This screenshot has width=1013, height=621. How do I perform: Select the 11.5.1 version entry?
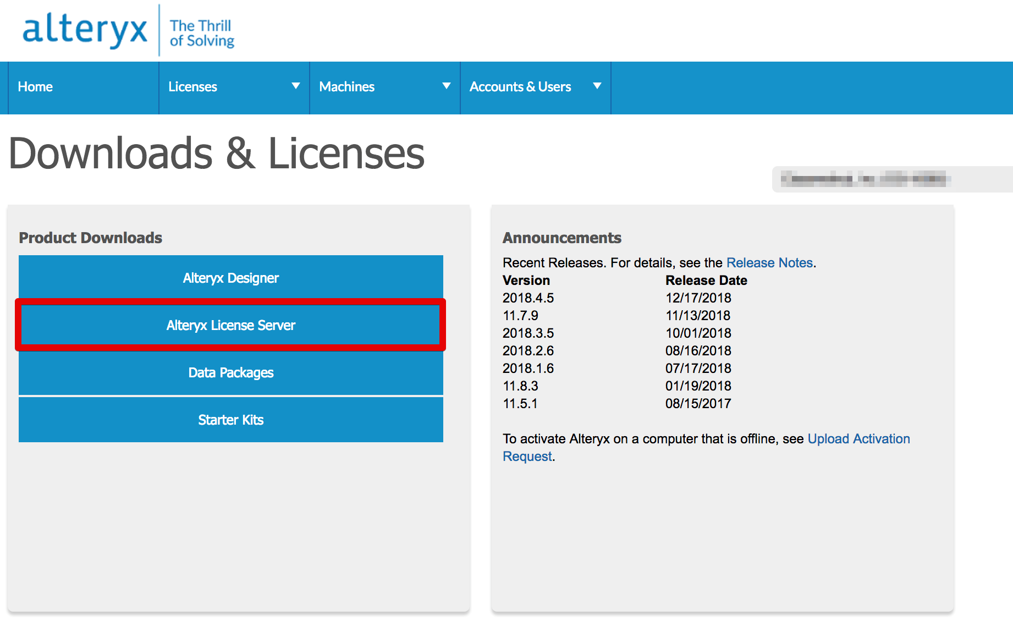point(520,404)
